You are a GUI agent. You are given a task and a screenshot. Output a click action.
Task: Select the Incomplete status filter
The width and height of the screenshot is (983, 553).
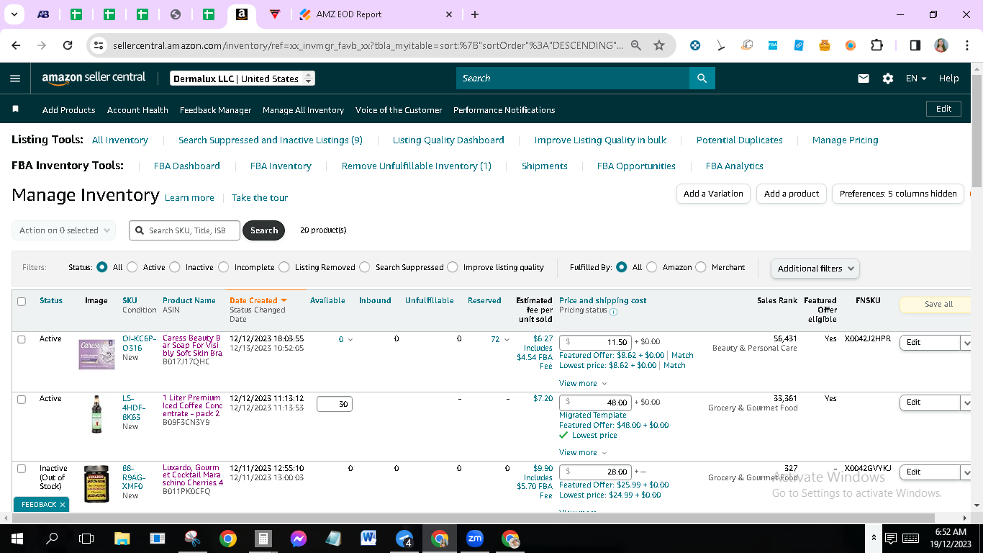click(x=224, y=267)
